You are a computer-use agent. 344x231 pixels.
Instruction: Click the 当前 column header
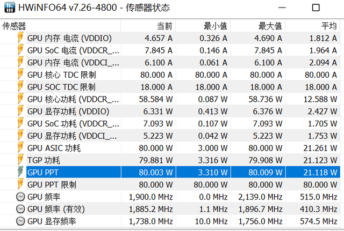tap(148, 26)
